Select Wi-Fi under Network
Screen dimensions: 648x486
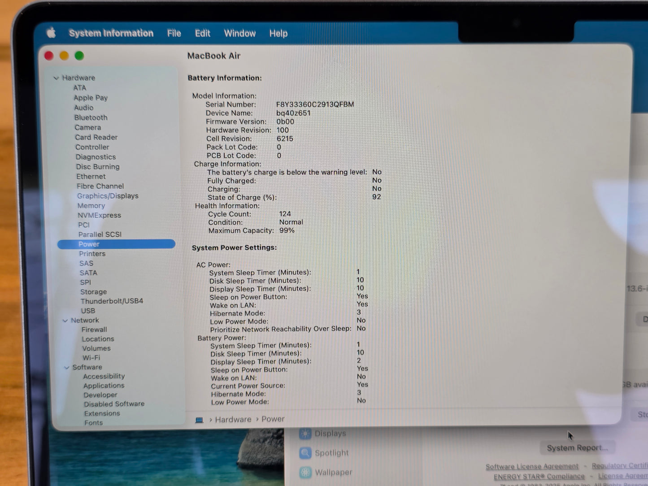tap(91, 357)
